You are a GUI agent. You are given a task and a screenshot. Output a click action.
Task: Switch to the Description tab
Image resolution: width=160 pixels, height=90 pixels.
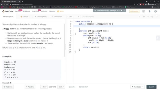(x=8, y=17)
